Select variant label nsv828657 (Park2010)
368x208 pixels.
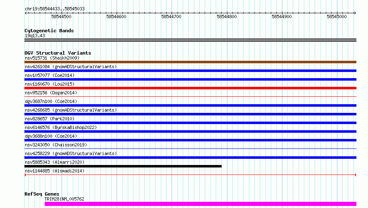point(50,119)
